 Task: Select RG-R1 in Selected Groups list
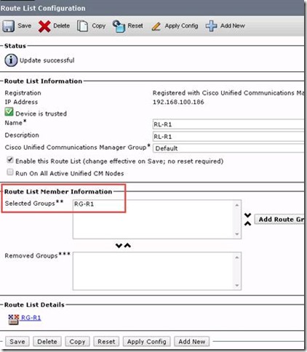[84, 204]
